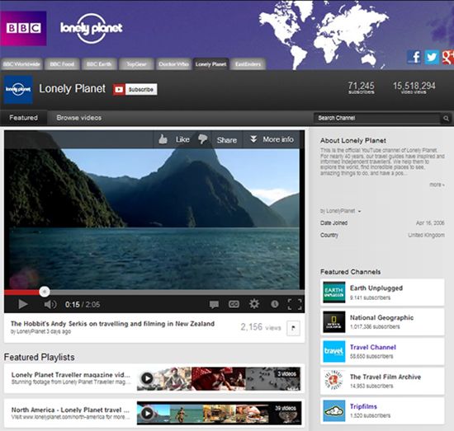The height and width of the screenshot is (431, 454).
Task: Open The Travel Film Archive link
Action: point(385,377)
